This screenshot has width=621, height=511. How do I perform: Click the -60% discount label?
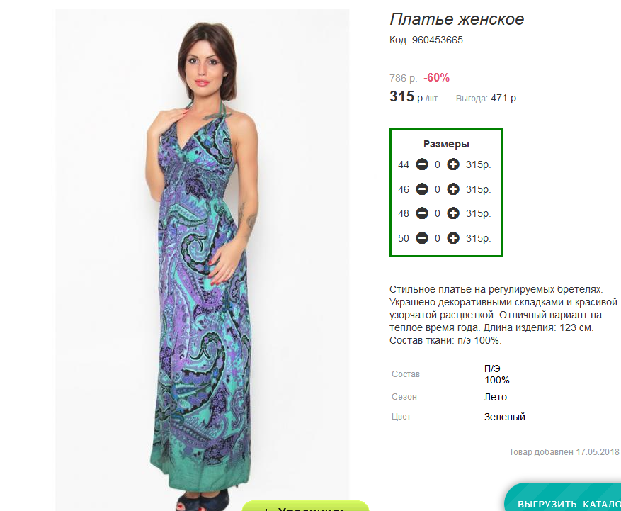(436, 78)
